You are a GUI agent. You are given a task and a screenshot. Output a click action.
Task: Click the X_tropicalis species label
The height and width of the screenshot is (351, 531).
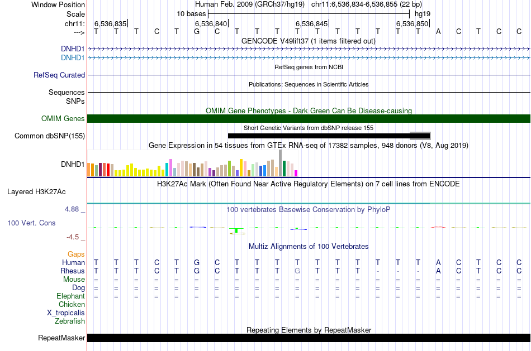click(66, 313)
